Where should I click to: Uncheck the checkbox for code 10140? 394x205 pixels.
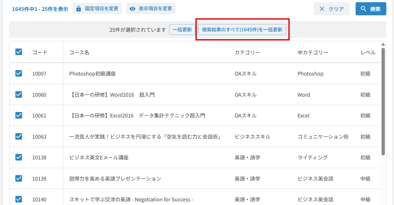(19, 199)
